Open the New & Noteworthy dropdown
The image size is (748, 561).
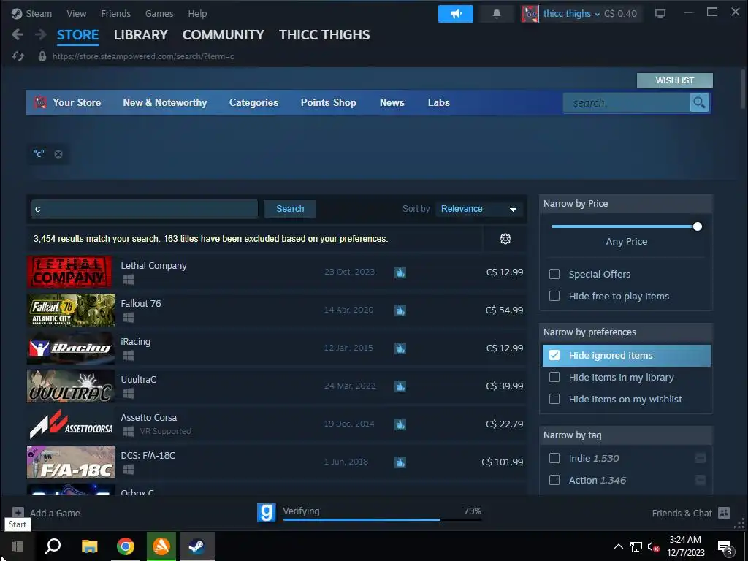(165, 102)
